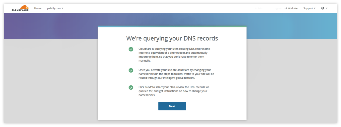Click the colored strip atop the DNS card
This screenshot has height=127, width=341.
[x=172, y=26]
